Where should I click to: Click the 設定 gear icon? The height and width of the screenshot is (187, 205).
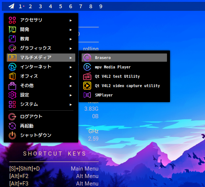12,95
